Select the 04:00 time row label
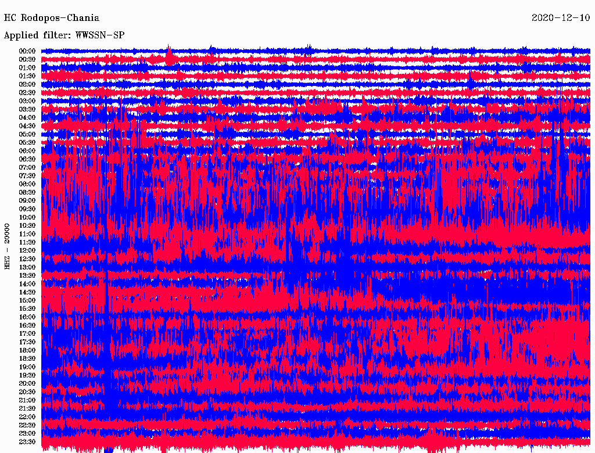595x453 pixels. tap(27, 117)
